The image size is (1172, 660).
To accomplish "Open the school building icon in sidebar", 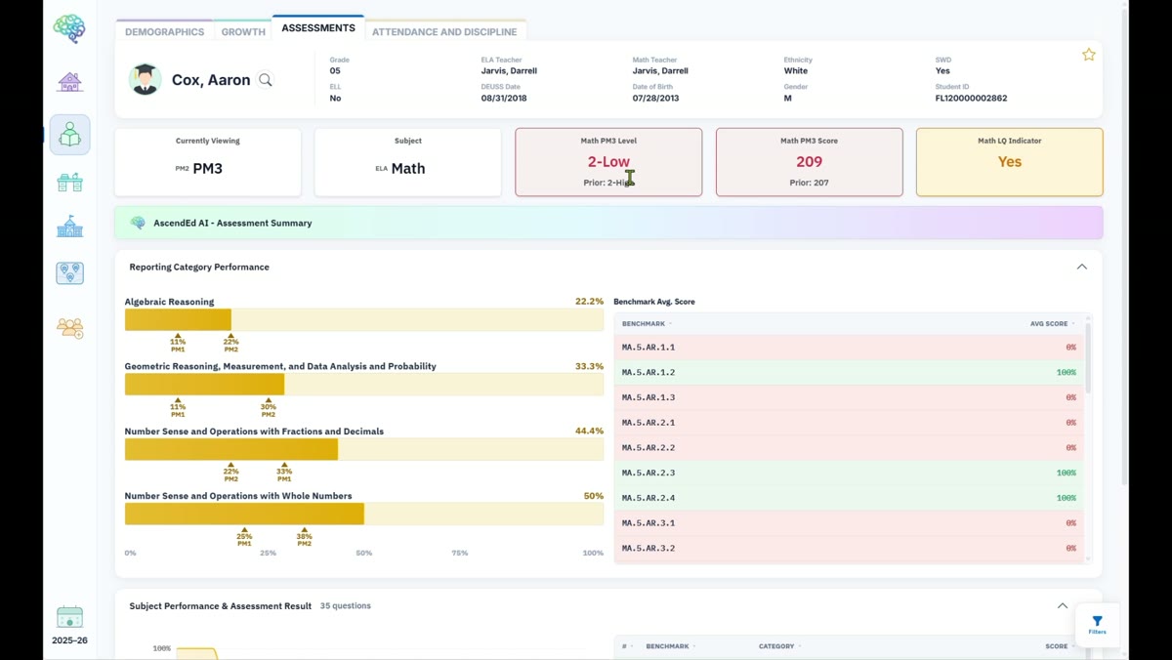I will tap(69, 227).
